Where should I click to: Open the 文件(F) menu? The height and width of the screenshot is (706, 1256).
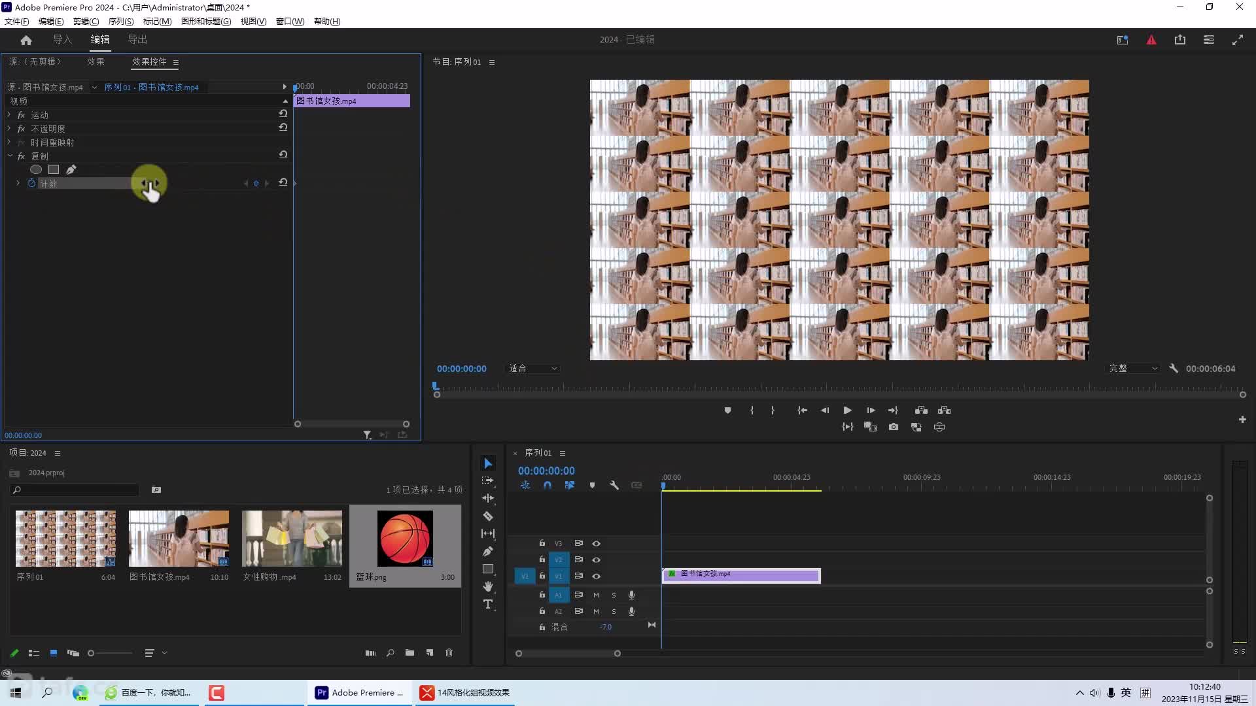[17, 22]
